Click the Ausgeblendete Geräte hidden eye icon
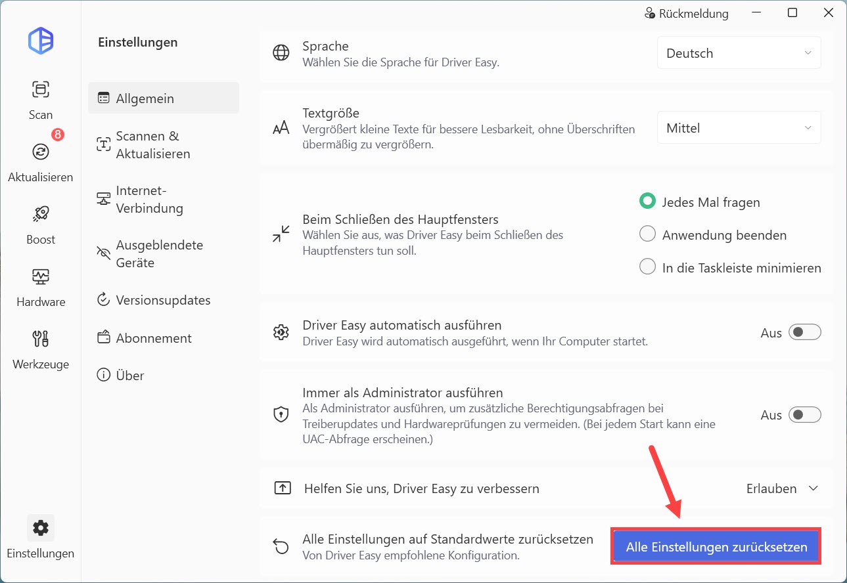The height and width of the screenshot is (583, 847). [x=104, y=253]
